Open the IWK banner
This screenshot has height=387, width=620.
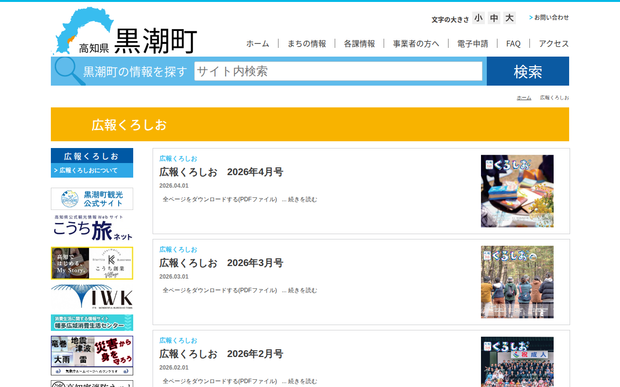pyautogui.click(x=92, y=297)
